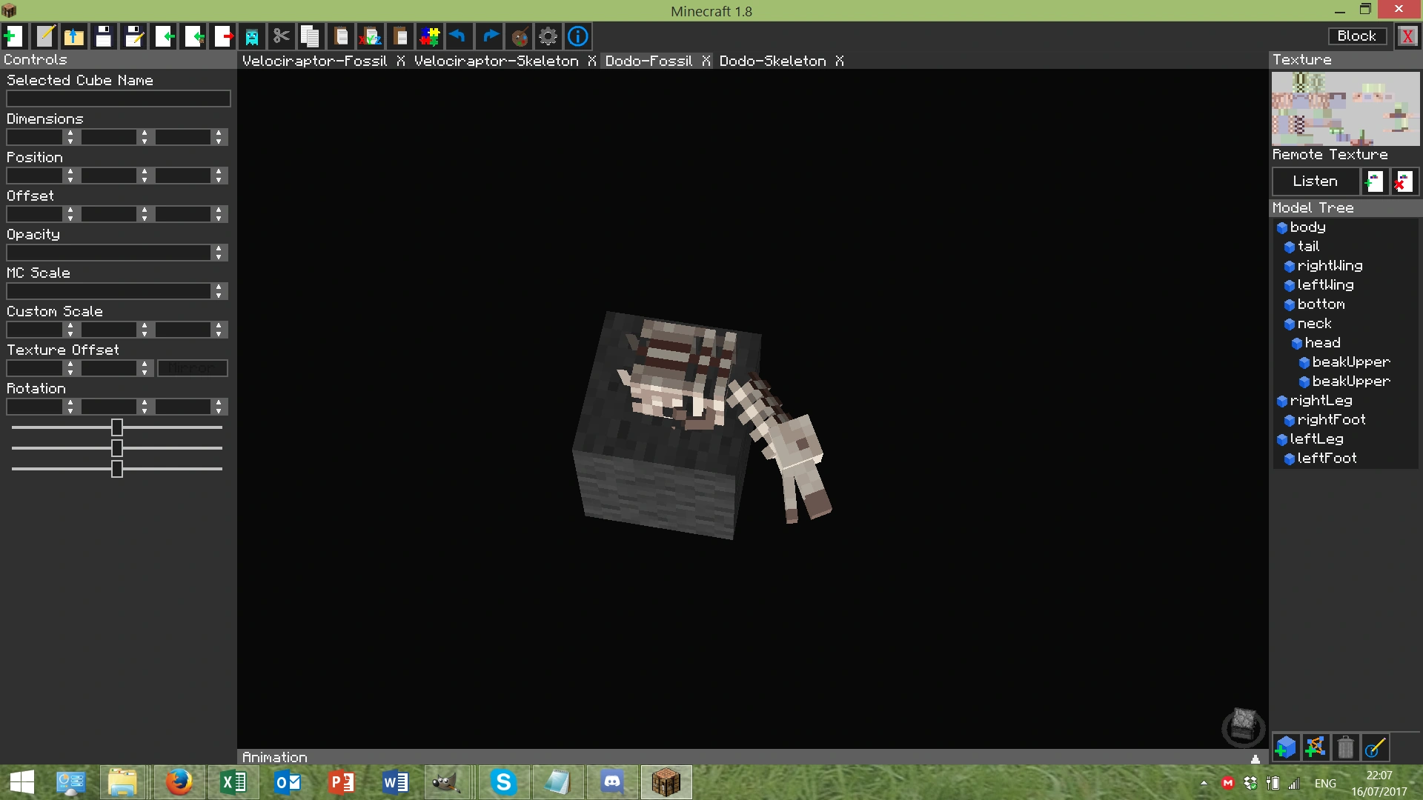1423x800 pixels.
Task: Open the Dodo-Skeleton tab
Action: point(772,61)
